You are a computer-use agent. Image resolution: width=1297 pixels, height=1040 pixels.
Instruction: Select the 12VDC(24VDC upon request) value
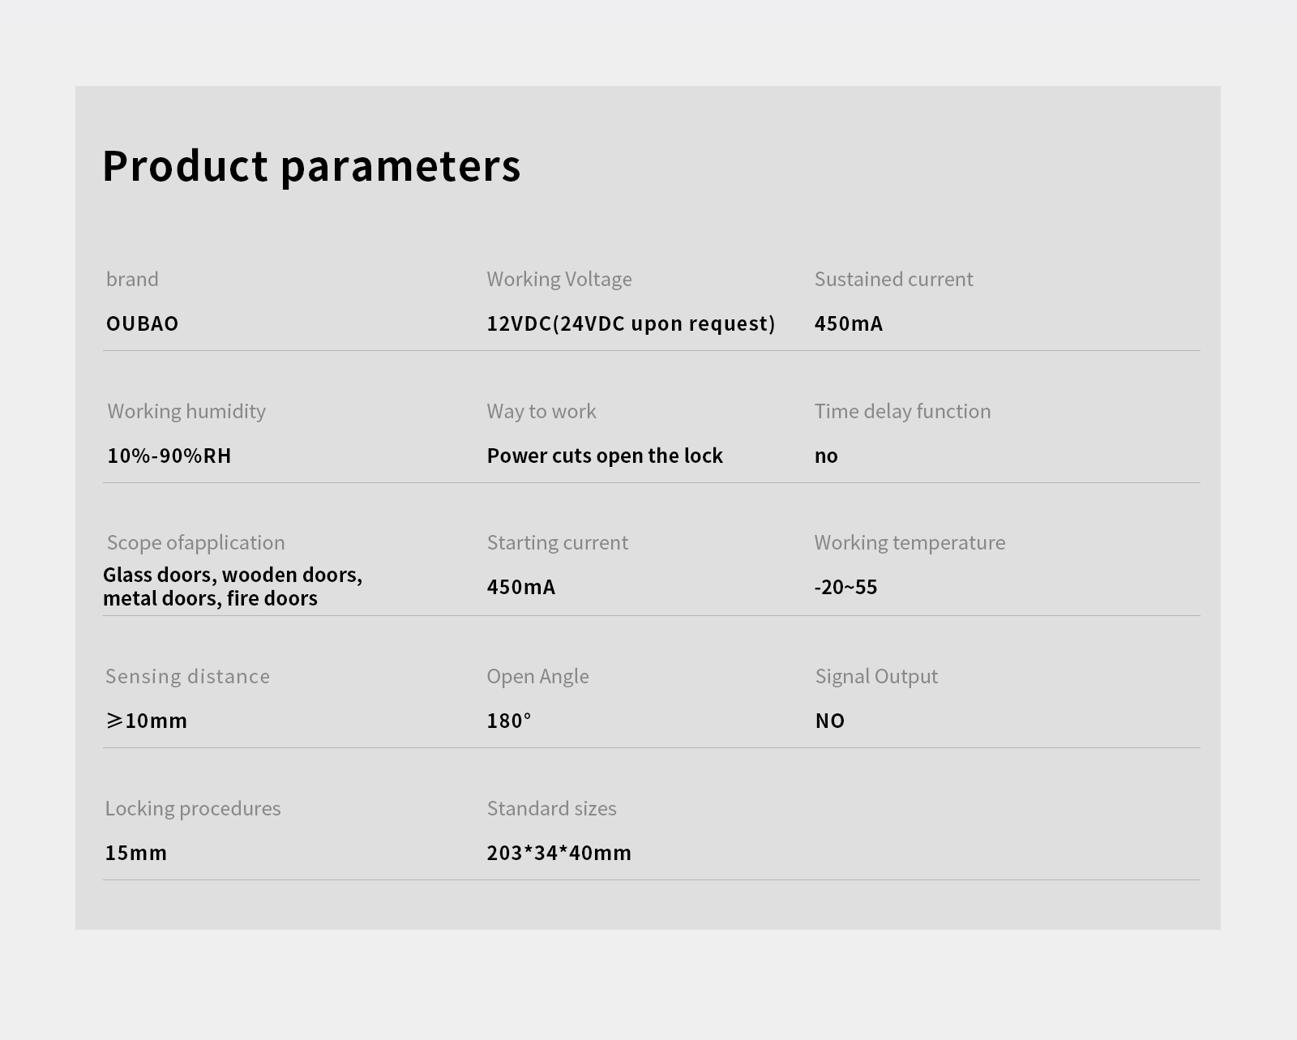[x=631, y=323]
